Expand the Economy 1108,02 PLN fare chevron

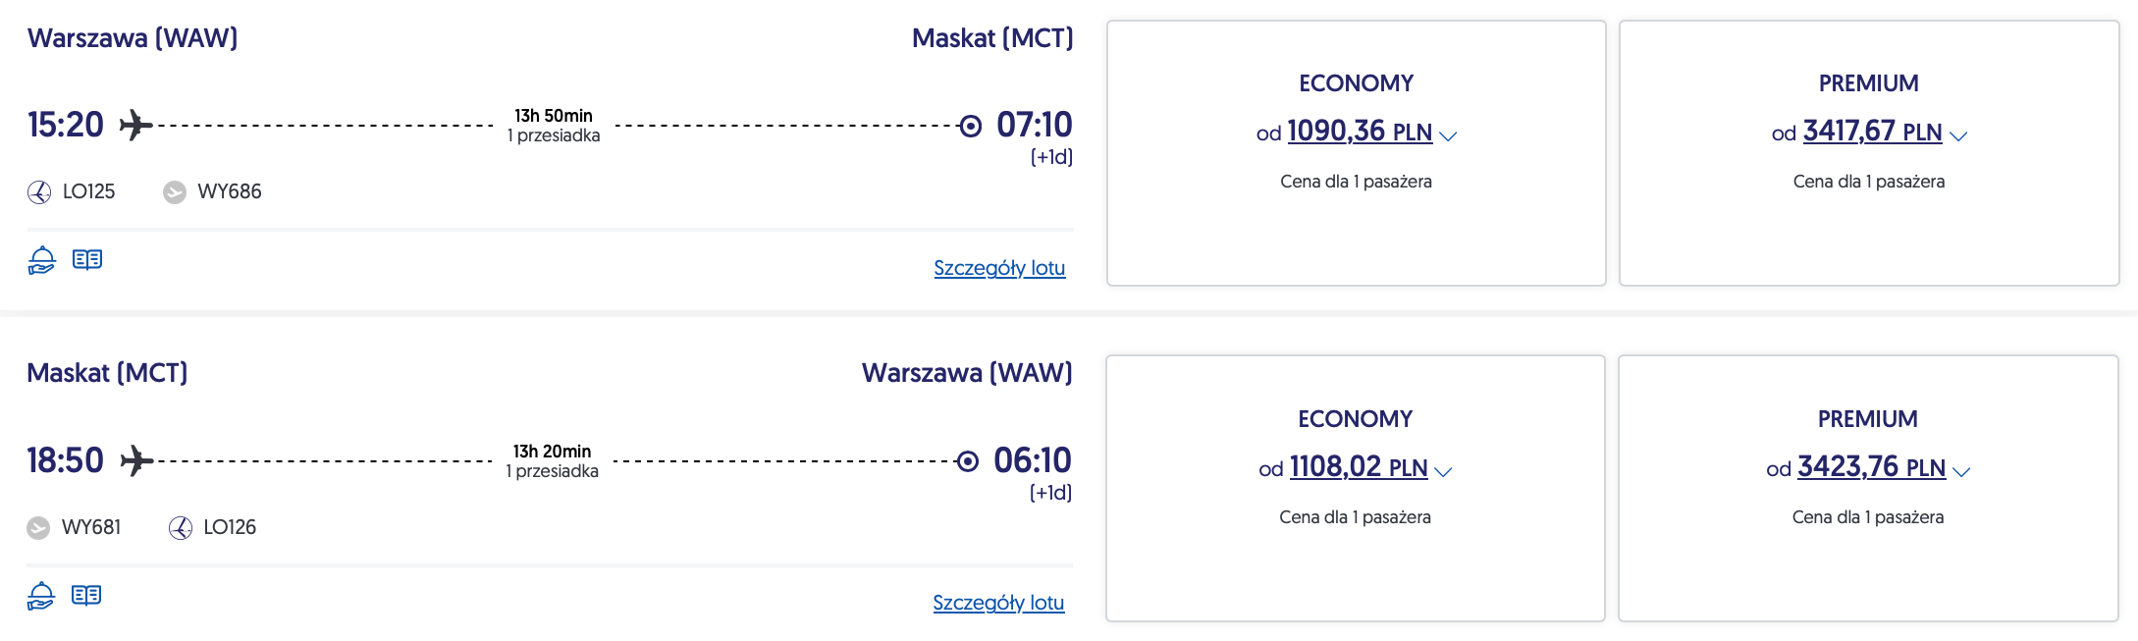[1443, 471]
